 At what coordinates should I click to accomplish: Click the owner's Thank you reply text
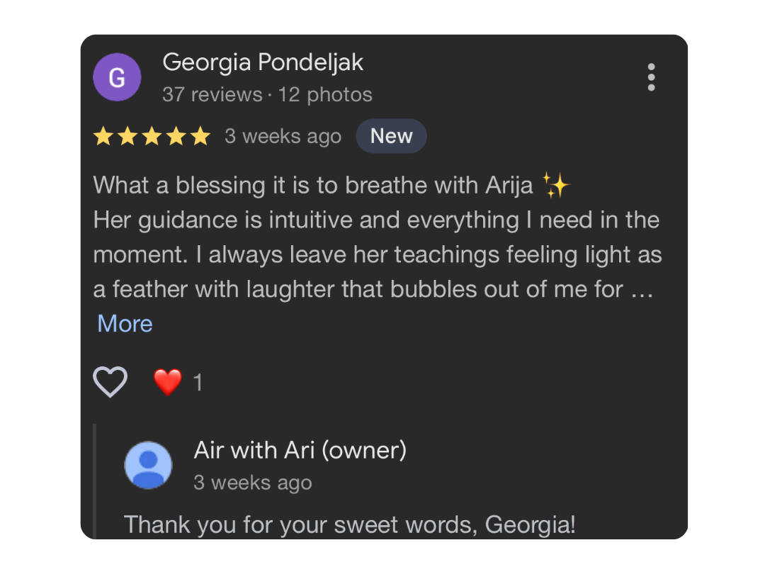tap(350, 525)
